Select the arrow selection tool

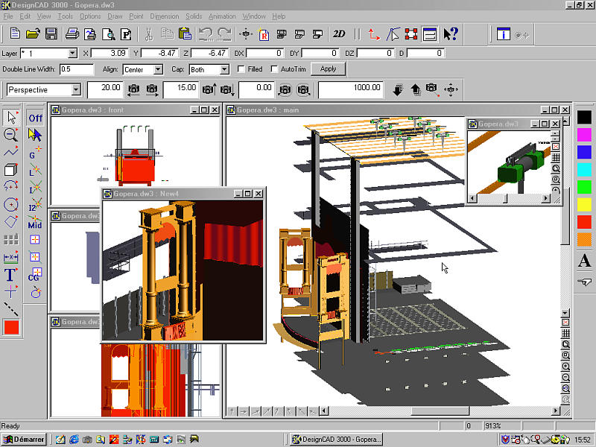coord(11,117)
